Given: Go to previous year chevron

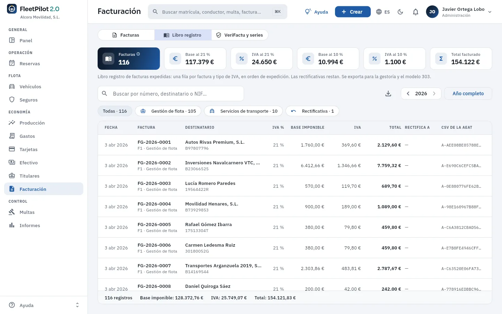Looking at the screenshot, I should click(408, 94).
